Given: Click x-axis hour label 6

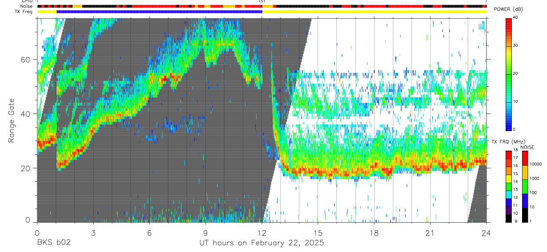Looking at the screenshot, I should click(149, 233).
